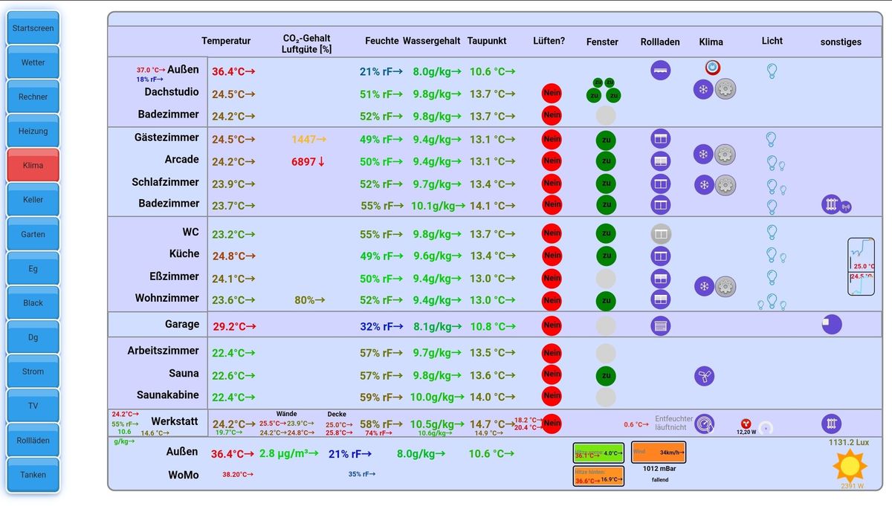
Task: Open the temperature chart thumbnail at right
Action: (861, 267)
